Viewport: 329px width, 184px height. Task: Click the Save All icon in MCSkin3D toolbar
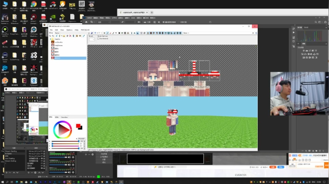[x=92, y=33]
